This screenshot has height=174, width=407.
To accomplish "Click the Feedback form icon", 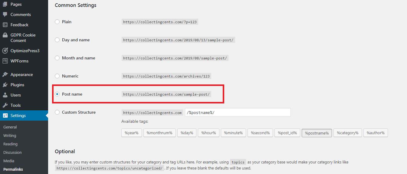I will [x=5, y=25].
